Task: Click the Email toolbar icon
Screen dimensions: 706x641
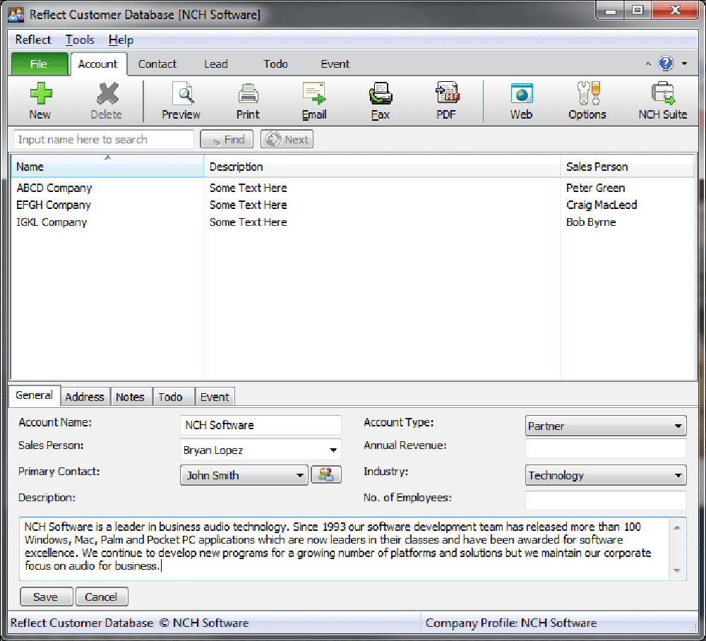Action: 314,101
